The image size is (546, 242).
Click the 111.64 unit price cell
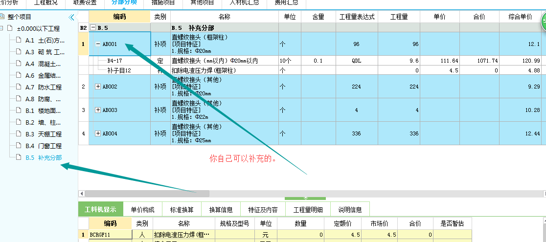click(x=440, y=61)
